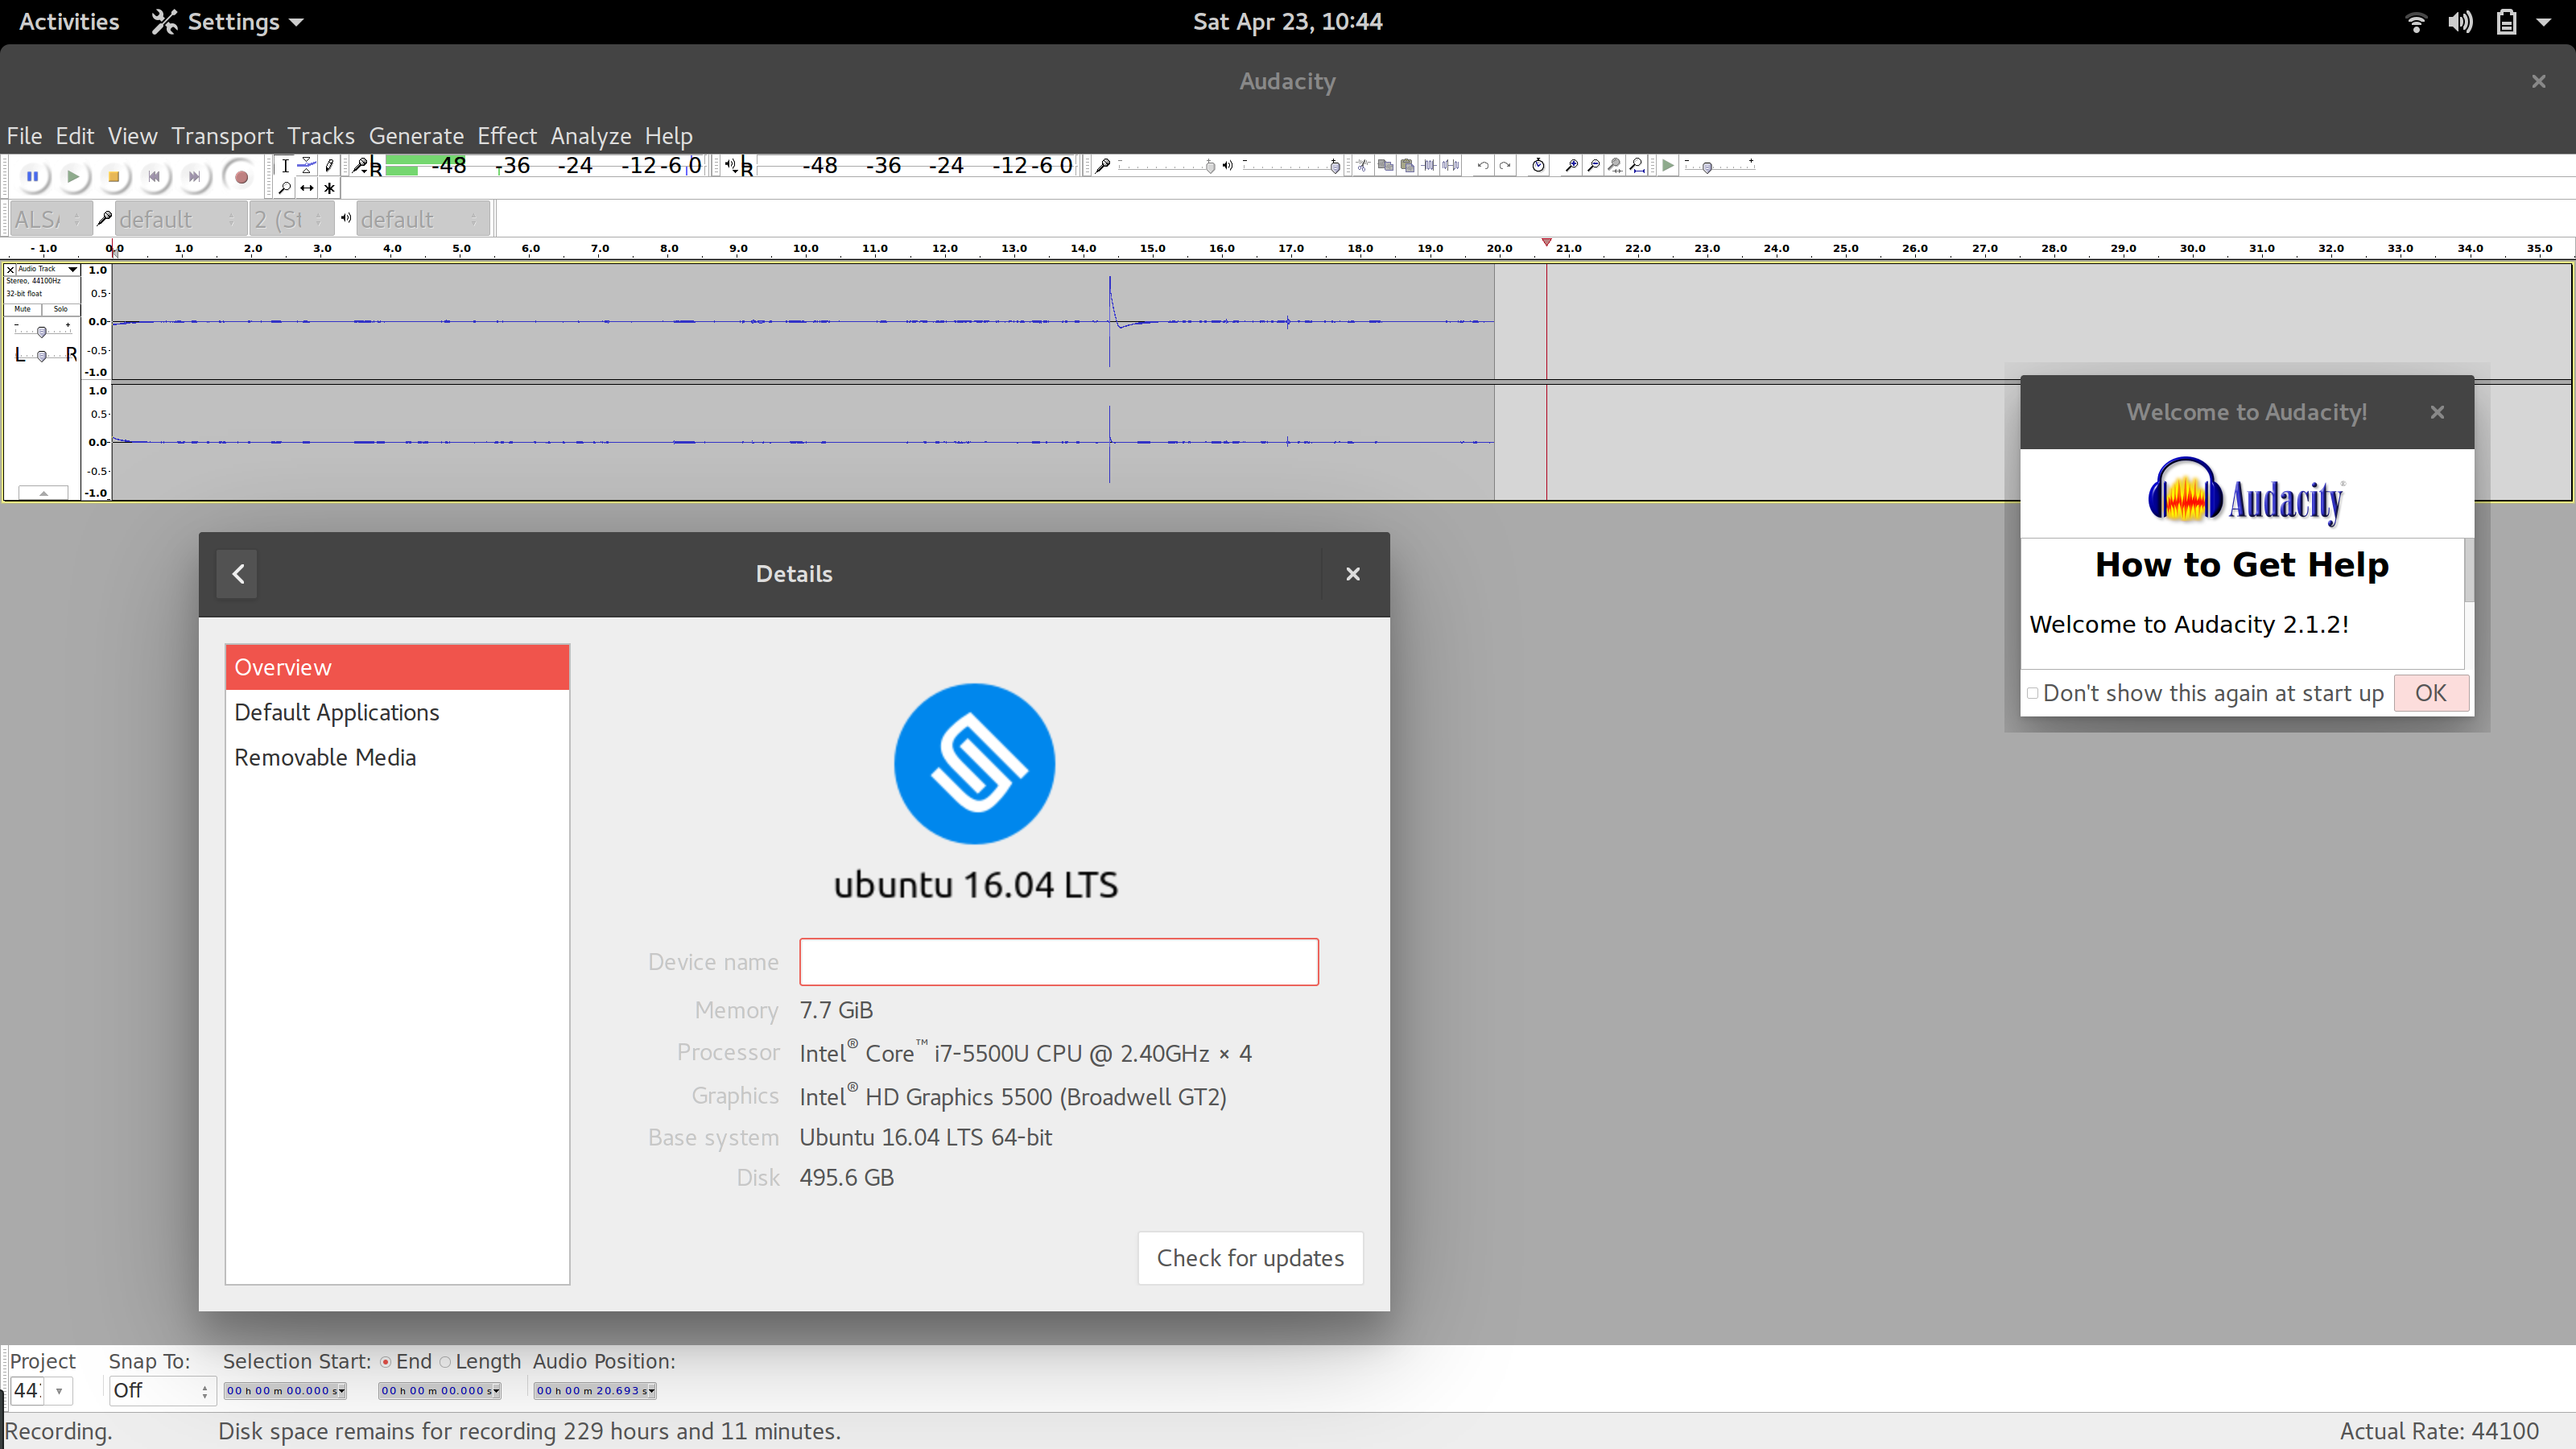Open the Generate menu
Viewport: 2576px width, 1449px height.
point(416,136)
